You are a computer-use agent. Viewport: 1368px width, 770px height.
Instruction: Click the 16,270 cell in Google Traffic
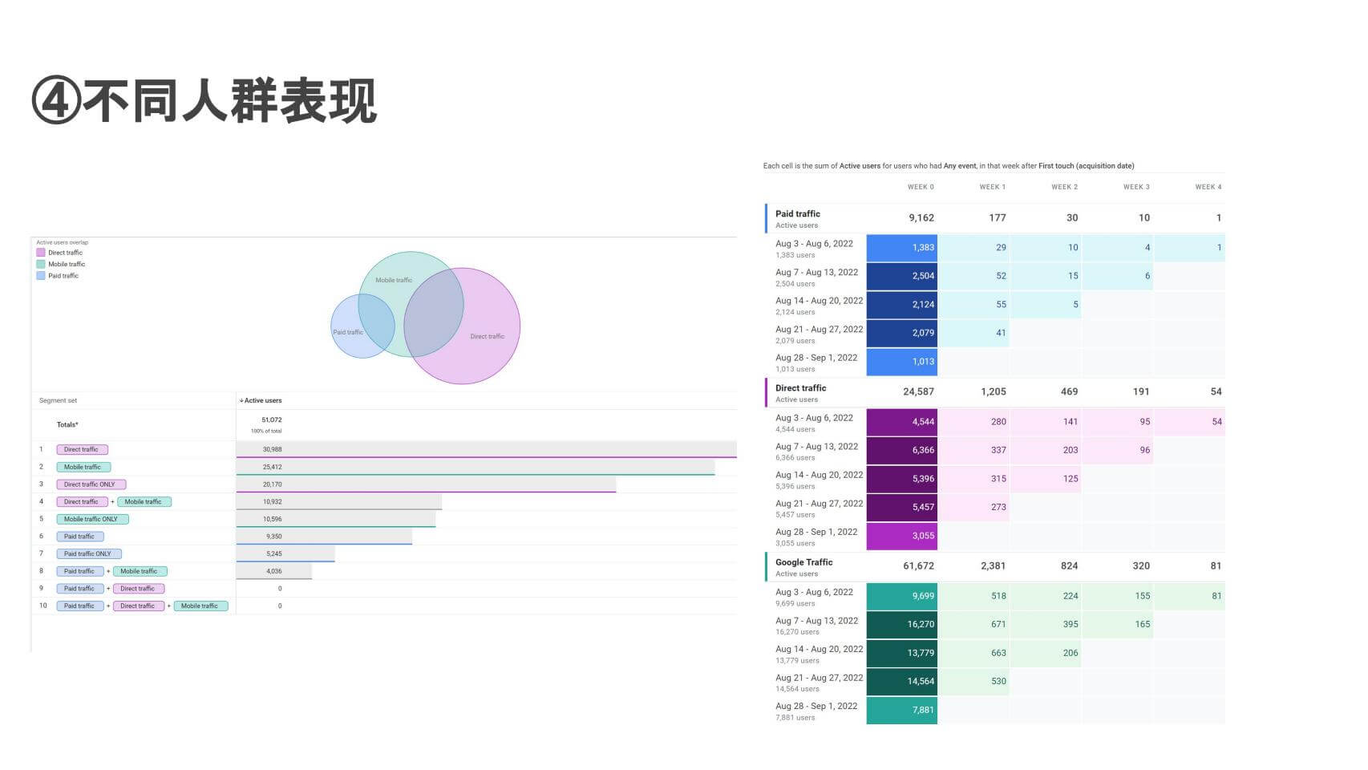click(x=902, y=624)
